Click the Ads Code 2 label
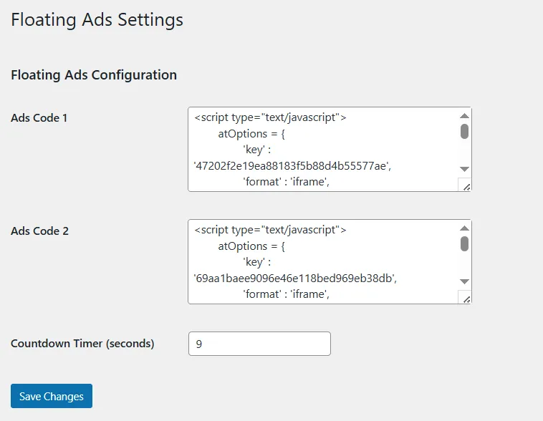 click(x=40, y=231)
